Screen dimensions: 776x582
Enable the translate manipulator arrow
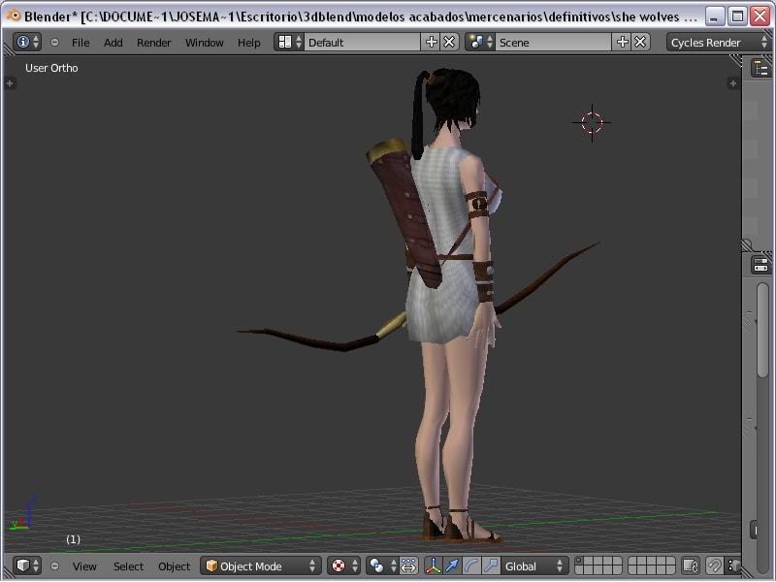tap(452, 566)
